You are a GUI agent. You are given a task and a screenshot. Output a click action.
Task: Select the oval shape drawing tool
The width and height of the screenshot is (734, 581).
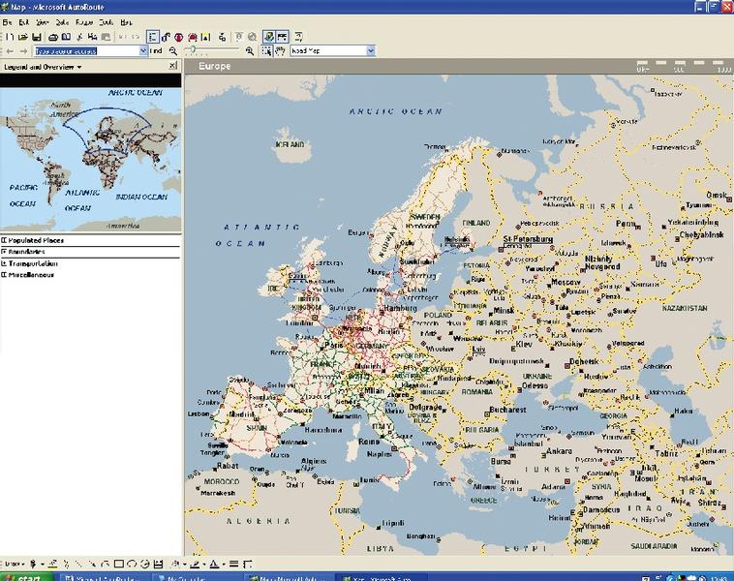point(132,565)
